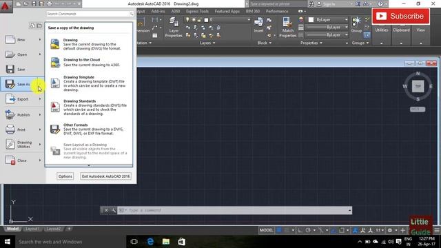441x248 pixels.
Task: Switch to the BIM 360 tab
Action: 253,11
